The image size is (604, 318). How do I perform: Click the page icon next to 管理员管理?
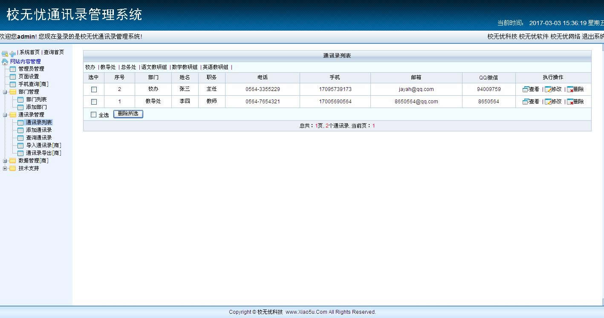coord(13,69)
